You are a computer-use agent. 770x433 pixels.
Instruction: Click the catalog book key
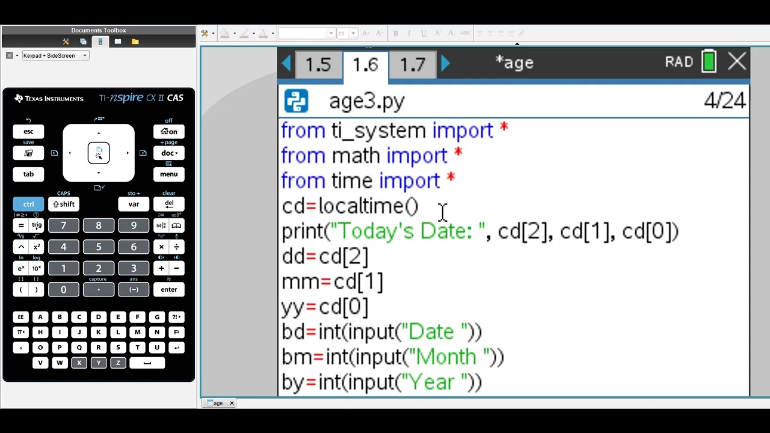176,226
